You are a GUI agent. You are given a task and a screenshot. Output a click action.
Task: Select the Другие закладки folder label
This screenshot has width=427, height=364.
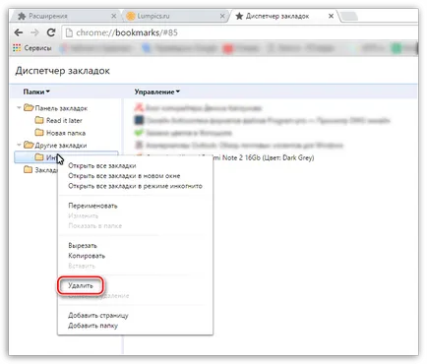pos(61,146)
